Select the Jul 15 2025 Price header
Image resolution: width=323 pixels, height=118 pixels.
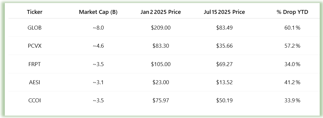(224, 12)
